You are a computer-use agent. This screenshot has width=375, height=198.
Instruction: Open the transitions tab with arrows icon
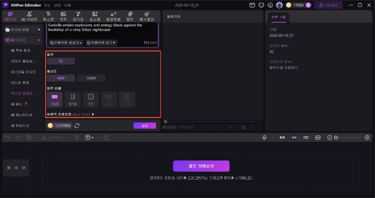point(113,16)
